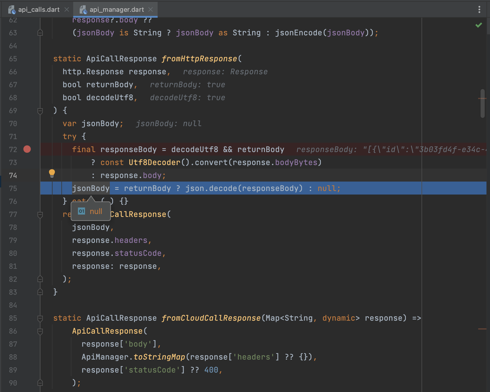This screenshot has width=490, height=392.
Task: Click the null value in the debugger tooltip
Action: (96, 211)
